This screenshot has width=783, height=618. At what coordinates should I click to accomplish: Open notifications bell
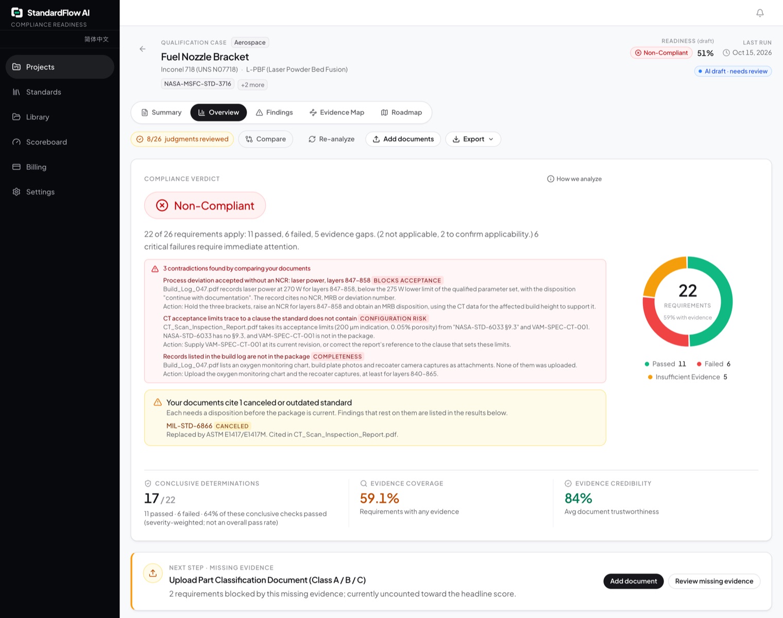(760, 13)
